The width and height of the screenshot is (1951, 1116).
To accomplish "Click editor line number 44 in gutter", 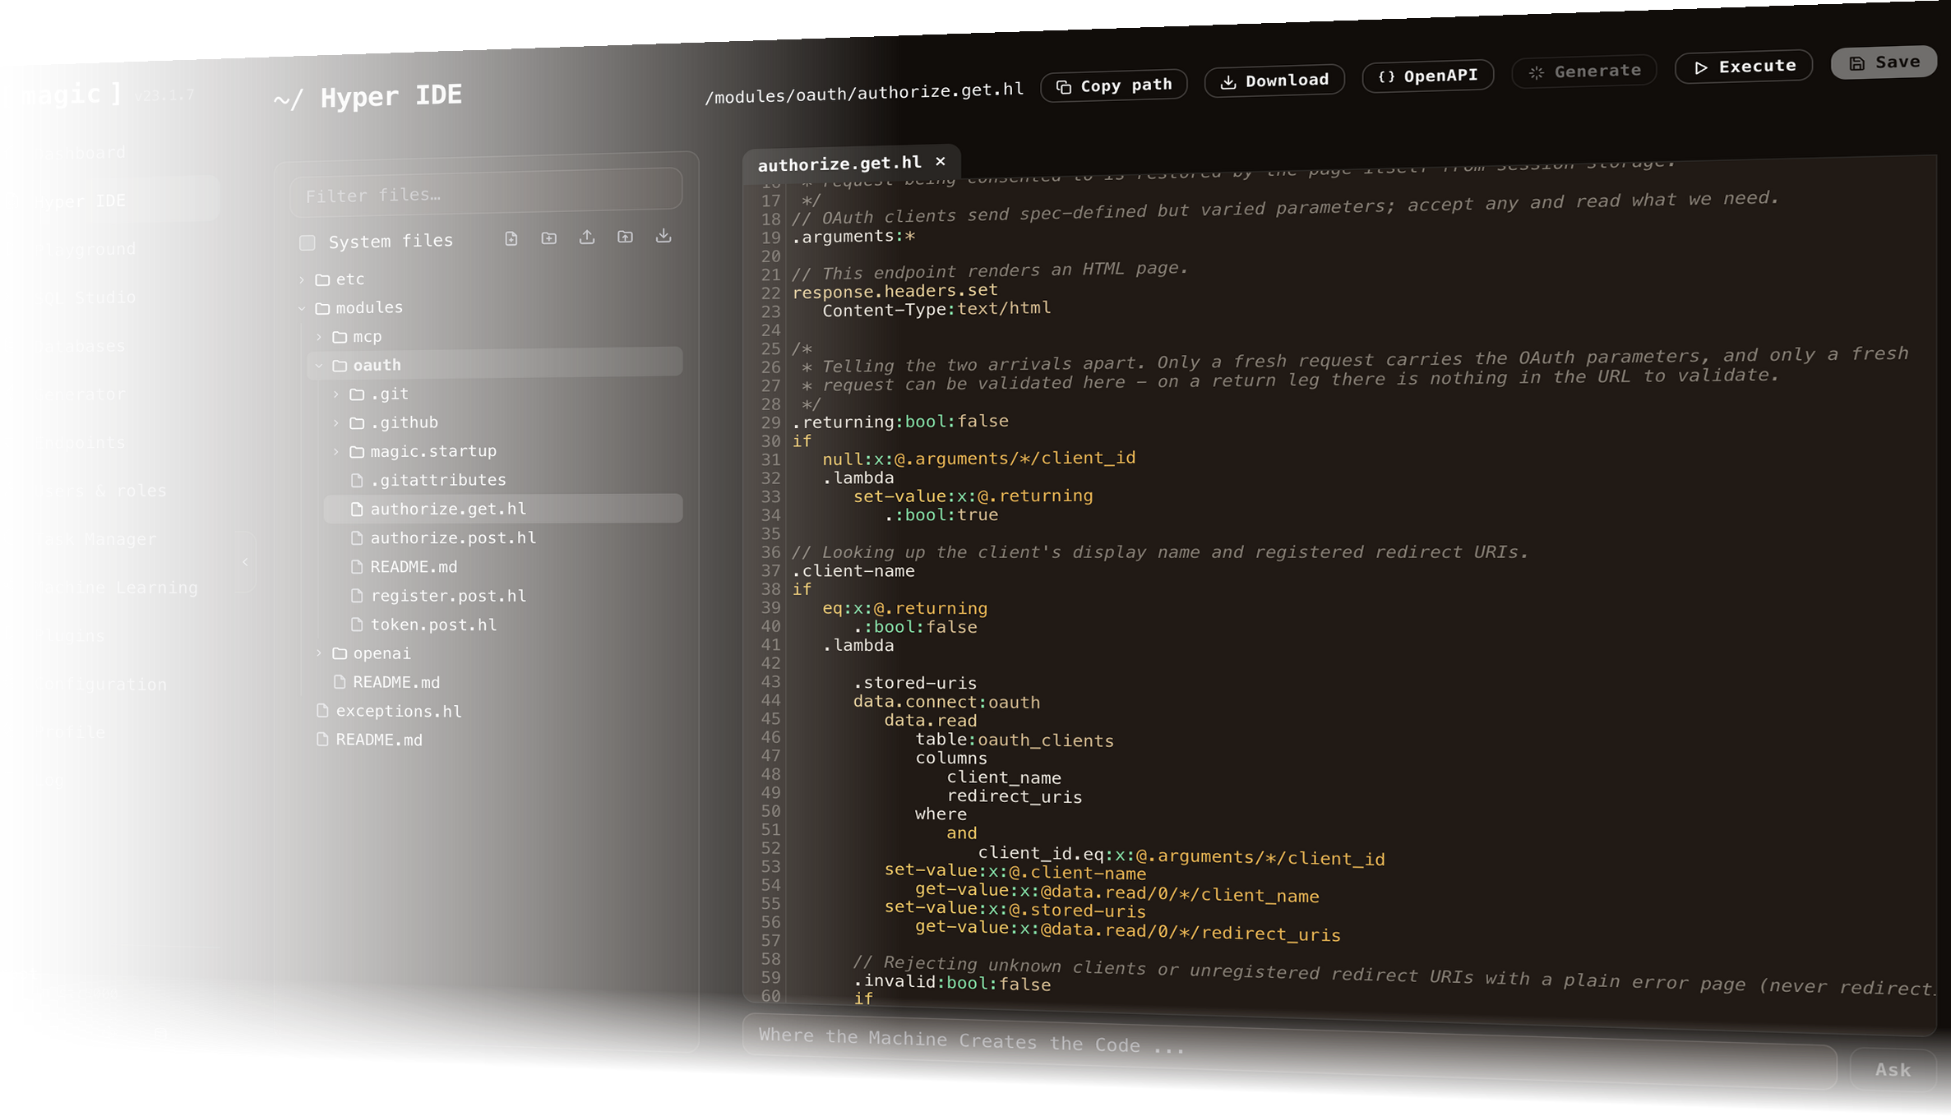I will (770, 700).
